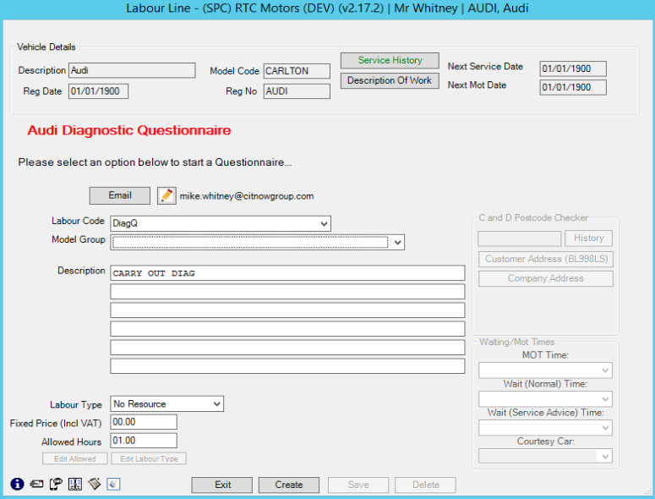Open the Labour Type dropdown
This screenshot has width=655, height=499.
click(217, 403)
